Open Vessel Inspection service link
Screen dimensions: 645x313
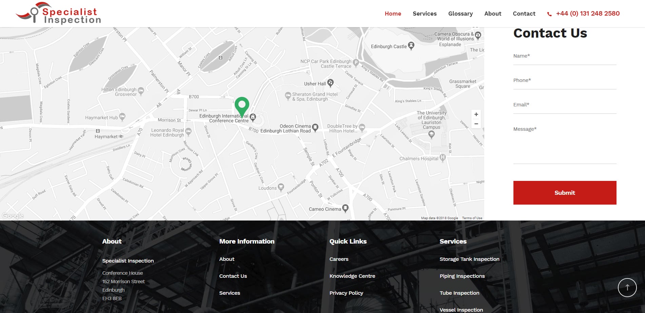(461, 310)
